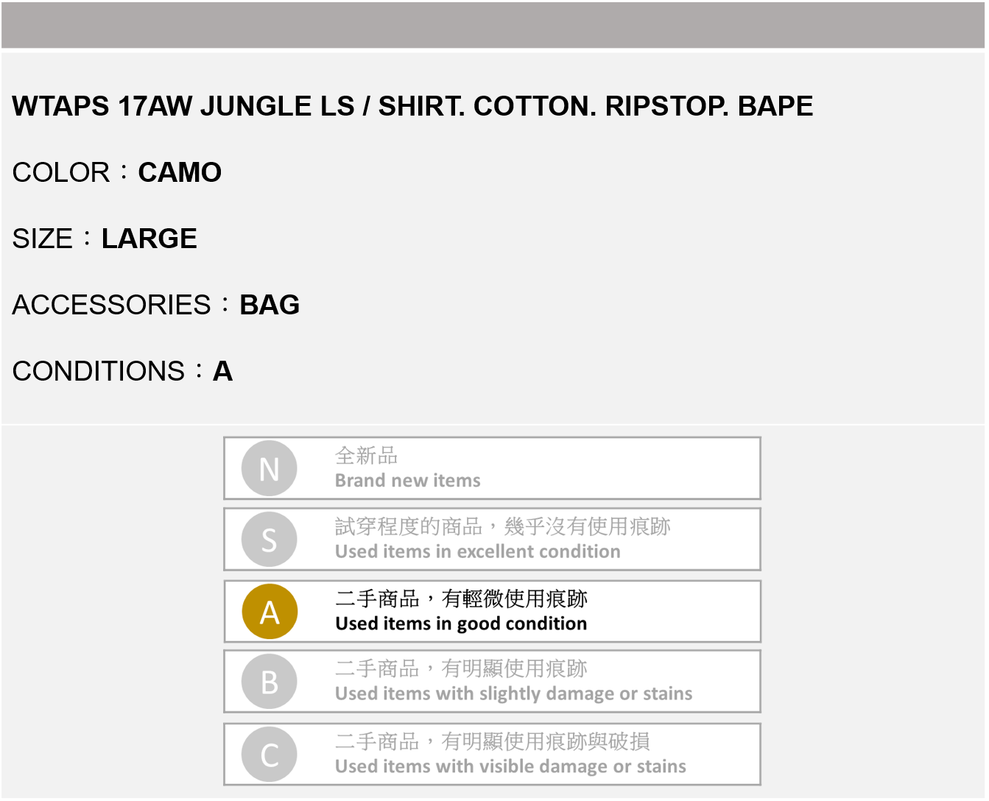Click 'Used items with visible damage or stains'

click(510, 766)
